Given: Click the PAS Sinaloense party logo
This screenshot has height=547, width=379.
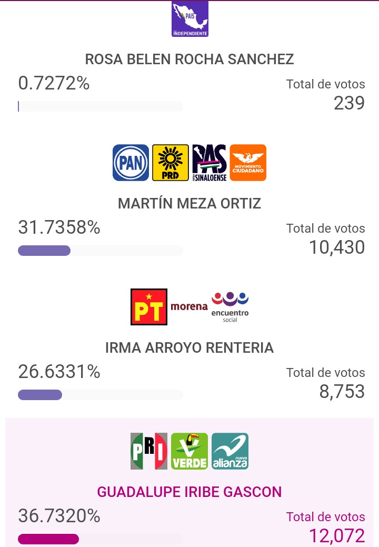Looking at the screenshot, I should (210, 163).
